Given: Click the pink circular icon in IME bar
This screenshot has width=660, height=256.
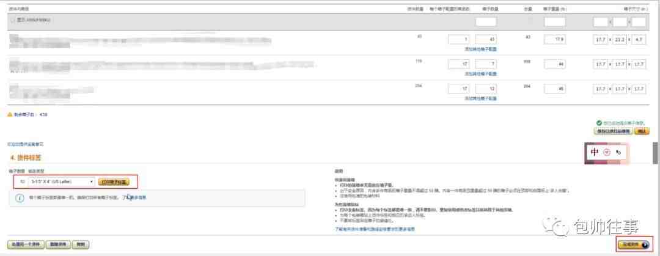Looking at the screenshot, I should tap(607, 152).
